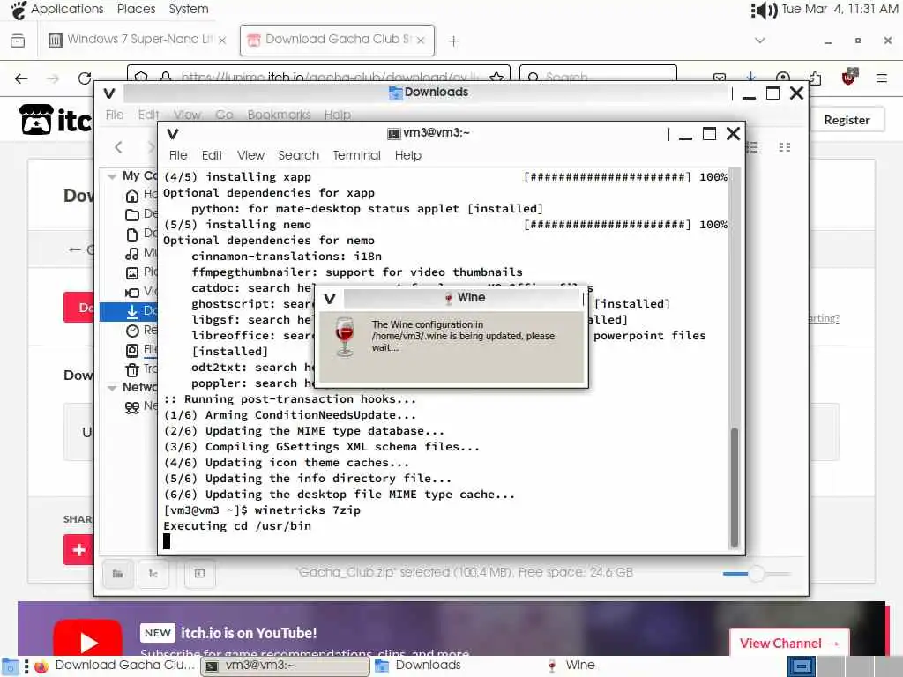The image size is (903, 677).
Task: Open window menu of Downloads window
Action: 109,93
